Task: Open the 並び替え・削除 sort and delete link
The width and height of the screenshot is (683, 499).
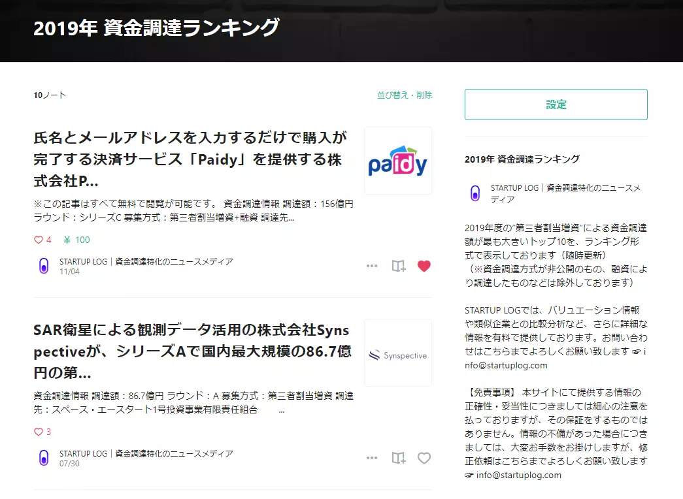Action: click(404, 95)
